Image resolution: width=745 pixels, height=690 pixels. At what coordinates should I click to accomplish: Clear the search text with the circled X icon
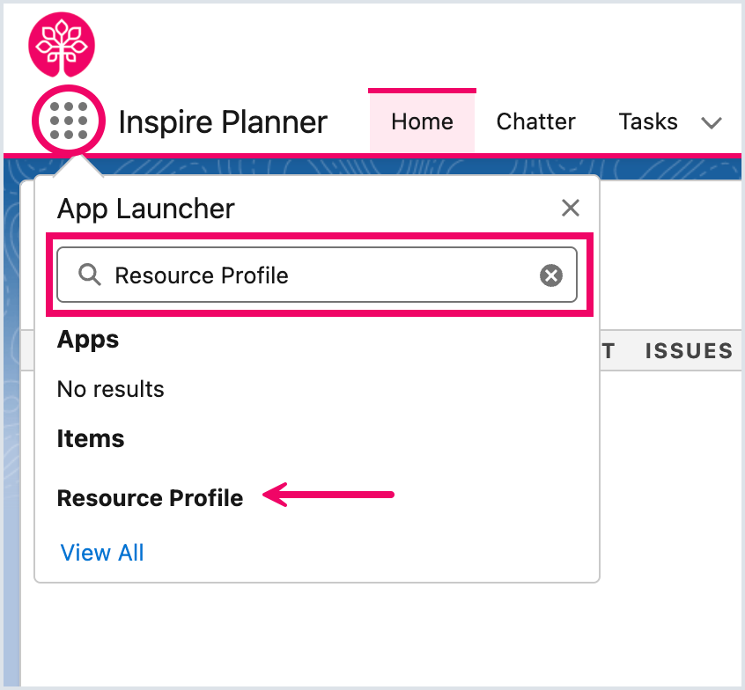pyautogui.click(x=551, y=275)
